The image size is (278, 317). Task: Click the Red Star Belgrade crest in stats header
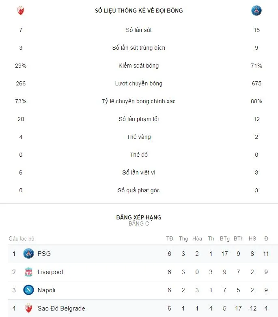pyautogui.click(x=21, y=11)
